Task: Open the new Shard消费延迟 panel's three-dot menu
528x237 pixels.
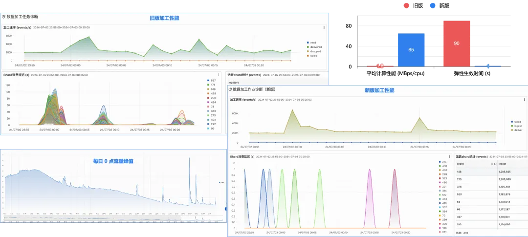Action: tap(449, 156)
